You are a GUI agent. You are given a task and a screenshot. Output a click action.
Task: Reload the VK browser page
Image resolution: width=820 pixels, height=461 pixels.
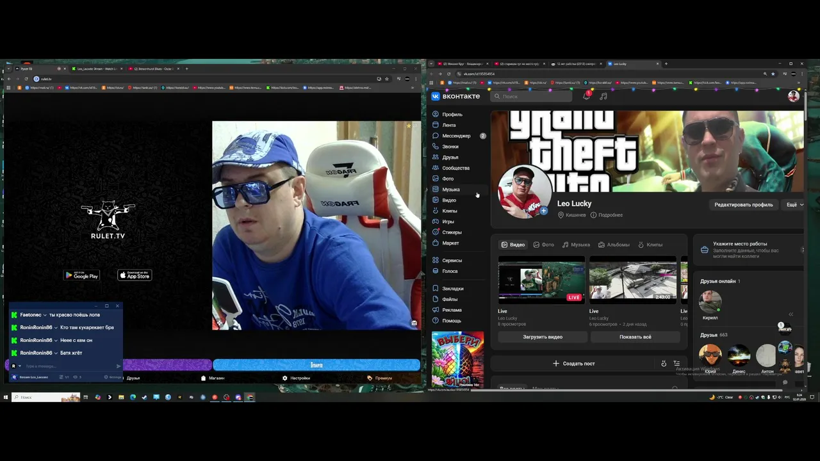pyautogui.click(x=448, y=74)
